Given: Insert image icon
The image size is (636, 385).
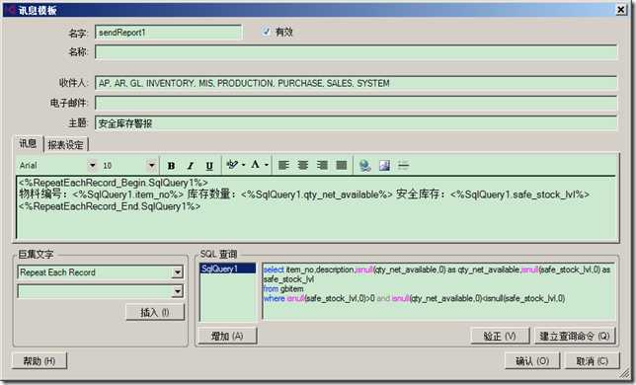Looking at the screenshot, I should coord(384,165).
